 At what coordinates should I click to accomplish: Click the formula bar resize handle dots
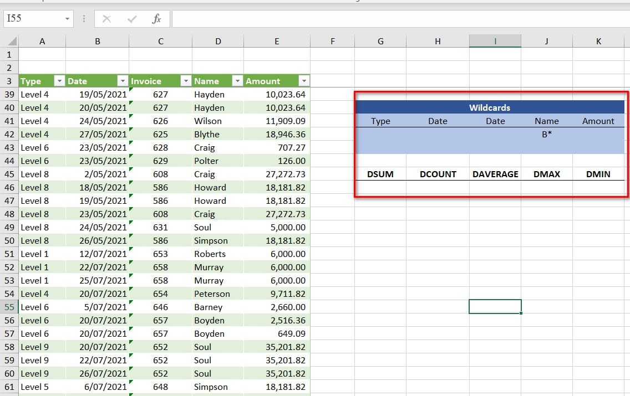84,19
